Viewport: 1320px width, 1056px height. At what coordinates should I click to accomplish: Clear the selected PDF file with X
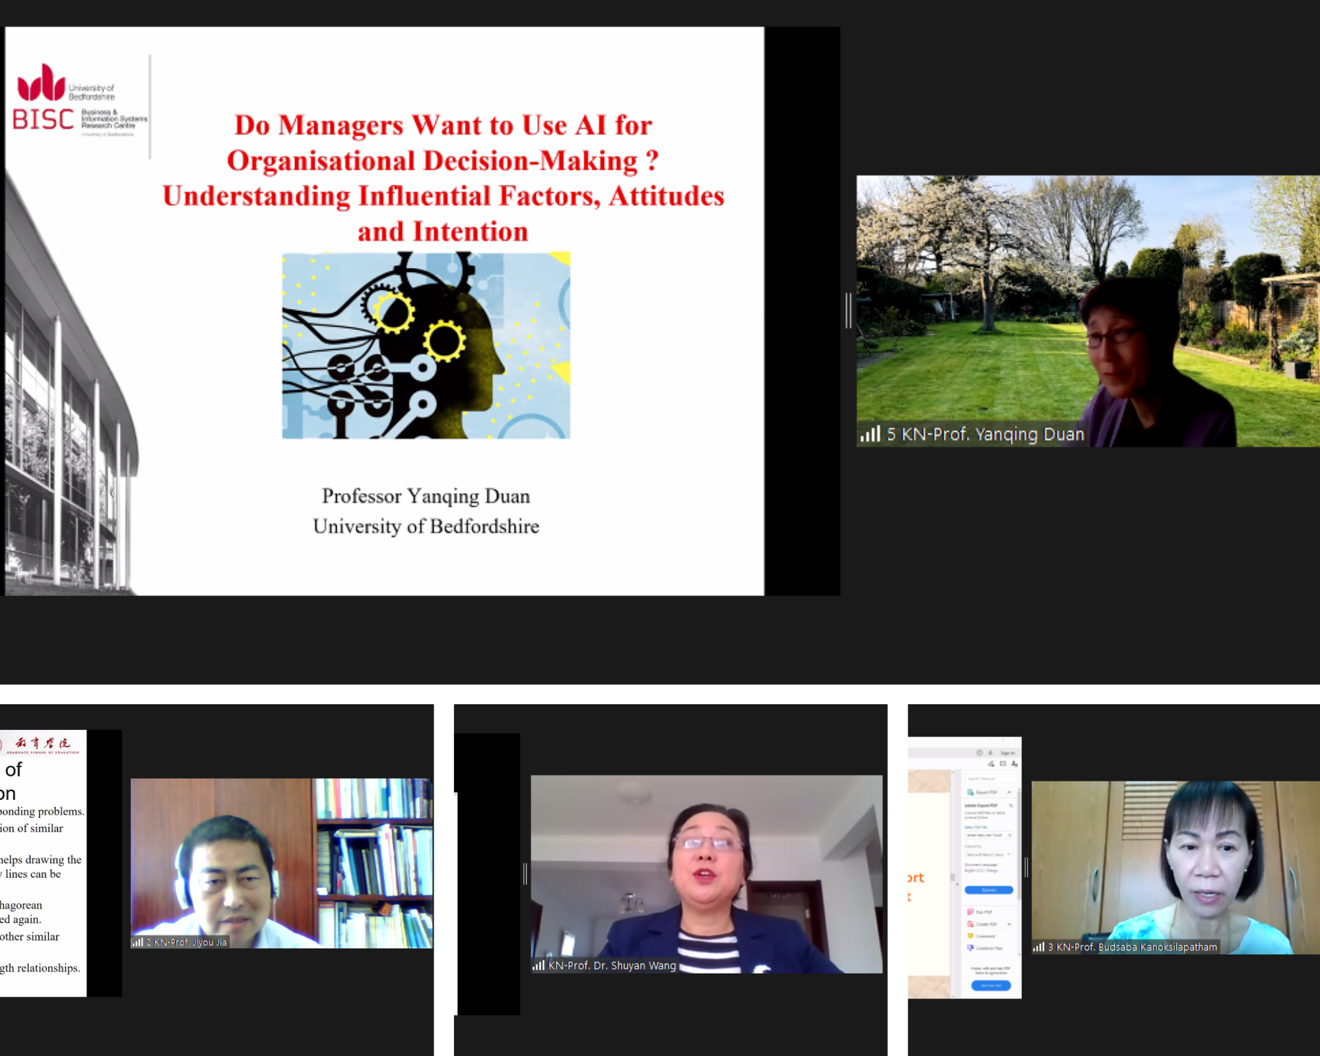[x=1010, y=835]
